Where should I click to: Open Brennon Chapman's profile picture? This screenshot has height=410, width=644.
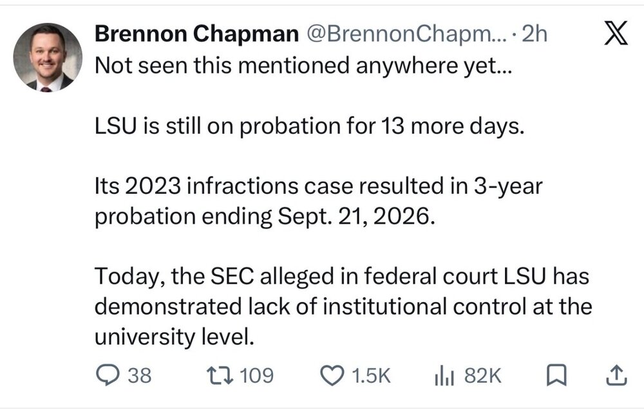(x=48, y=57)
